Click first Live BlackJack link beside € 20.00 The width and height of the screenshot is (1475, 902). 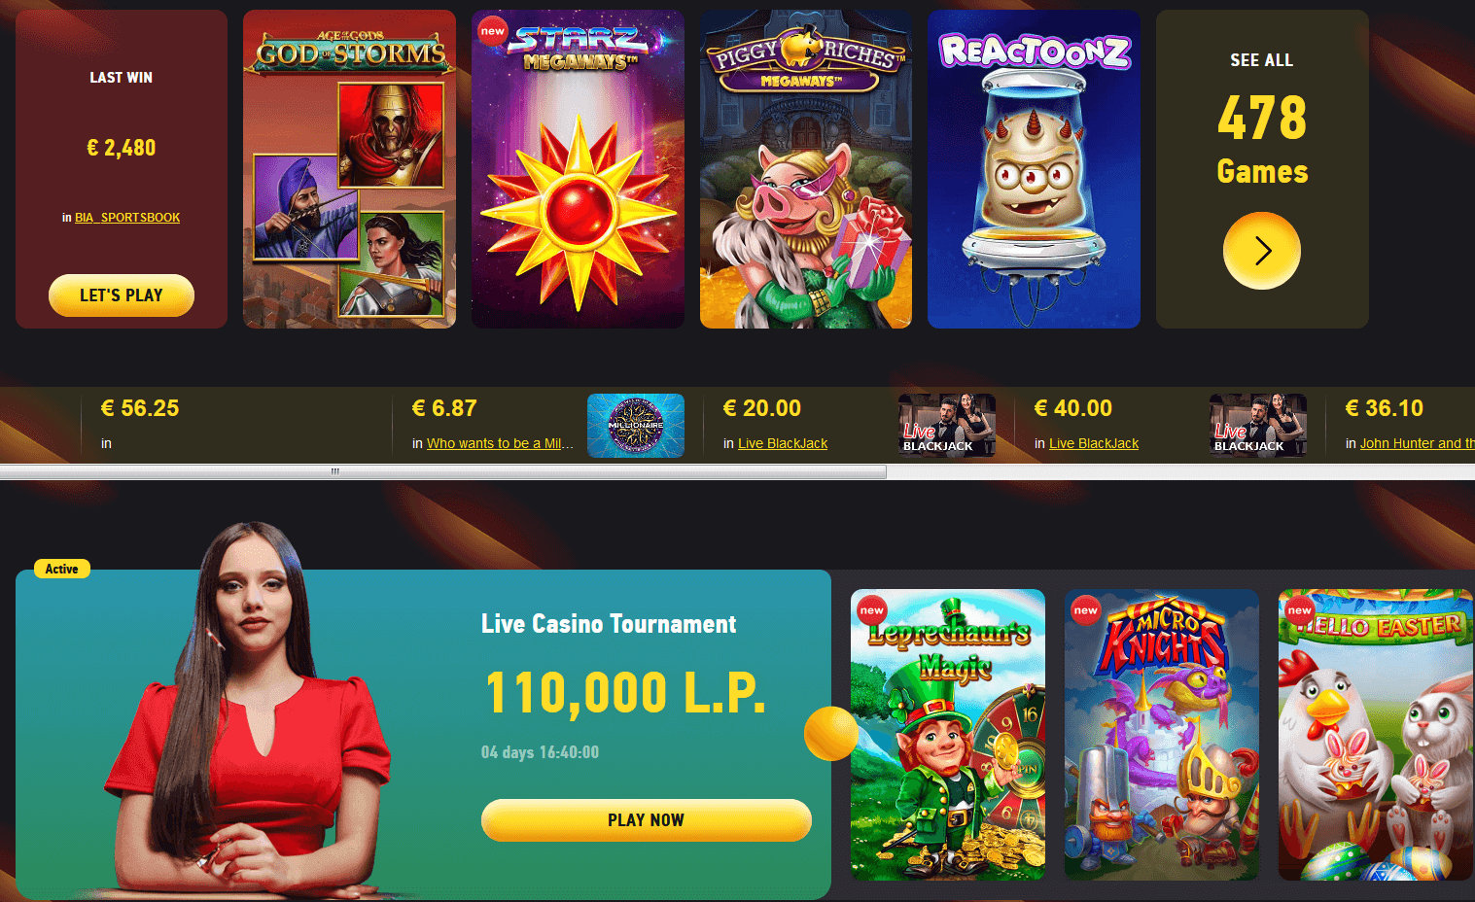[x=783, y=443]
